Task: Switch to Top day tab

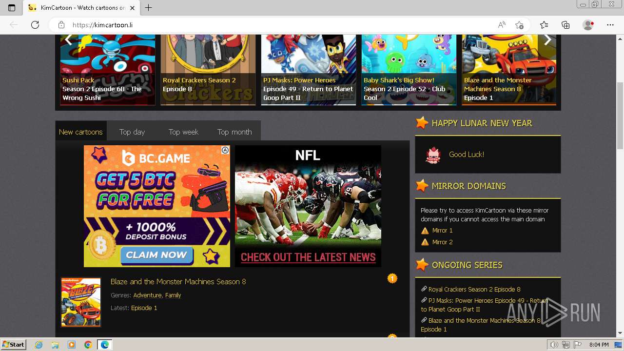Action: point(132,132)
